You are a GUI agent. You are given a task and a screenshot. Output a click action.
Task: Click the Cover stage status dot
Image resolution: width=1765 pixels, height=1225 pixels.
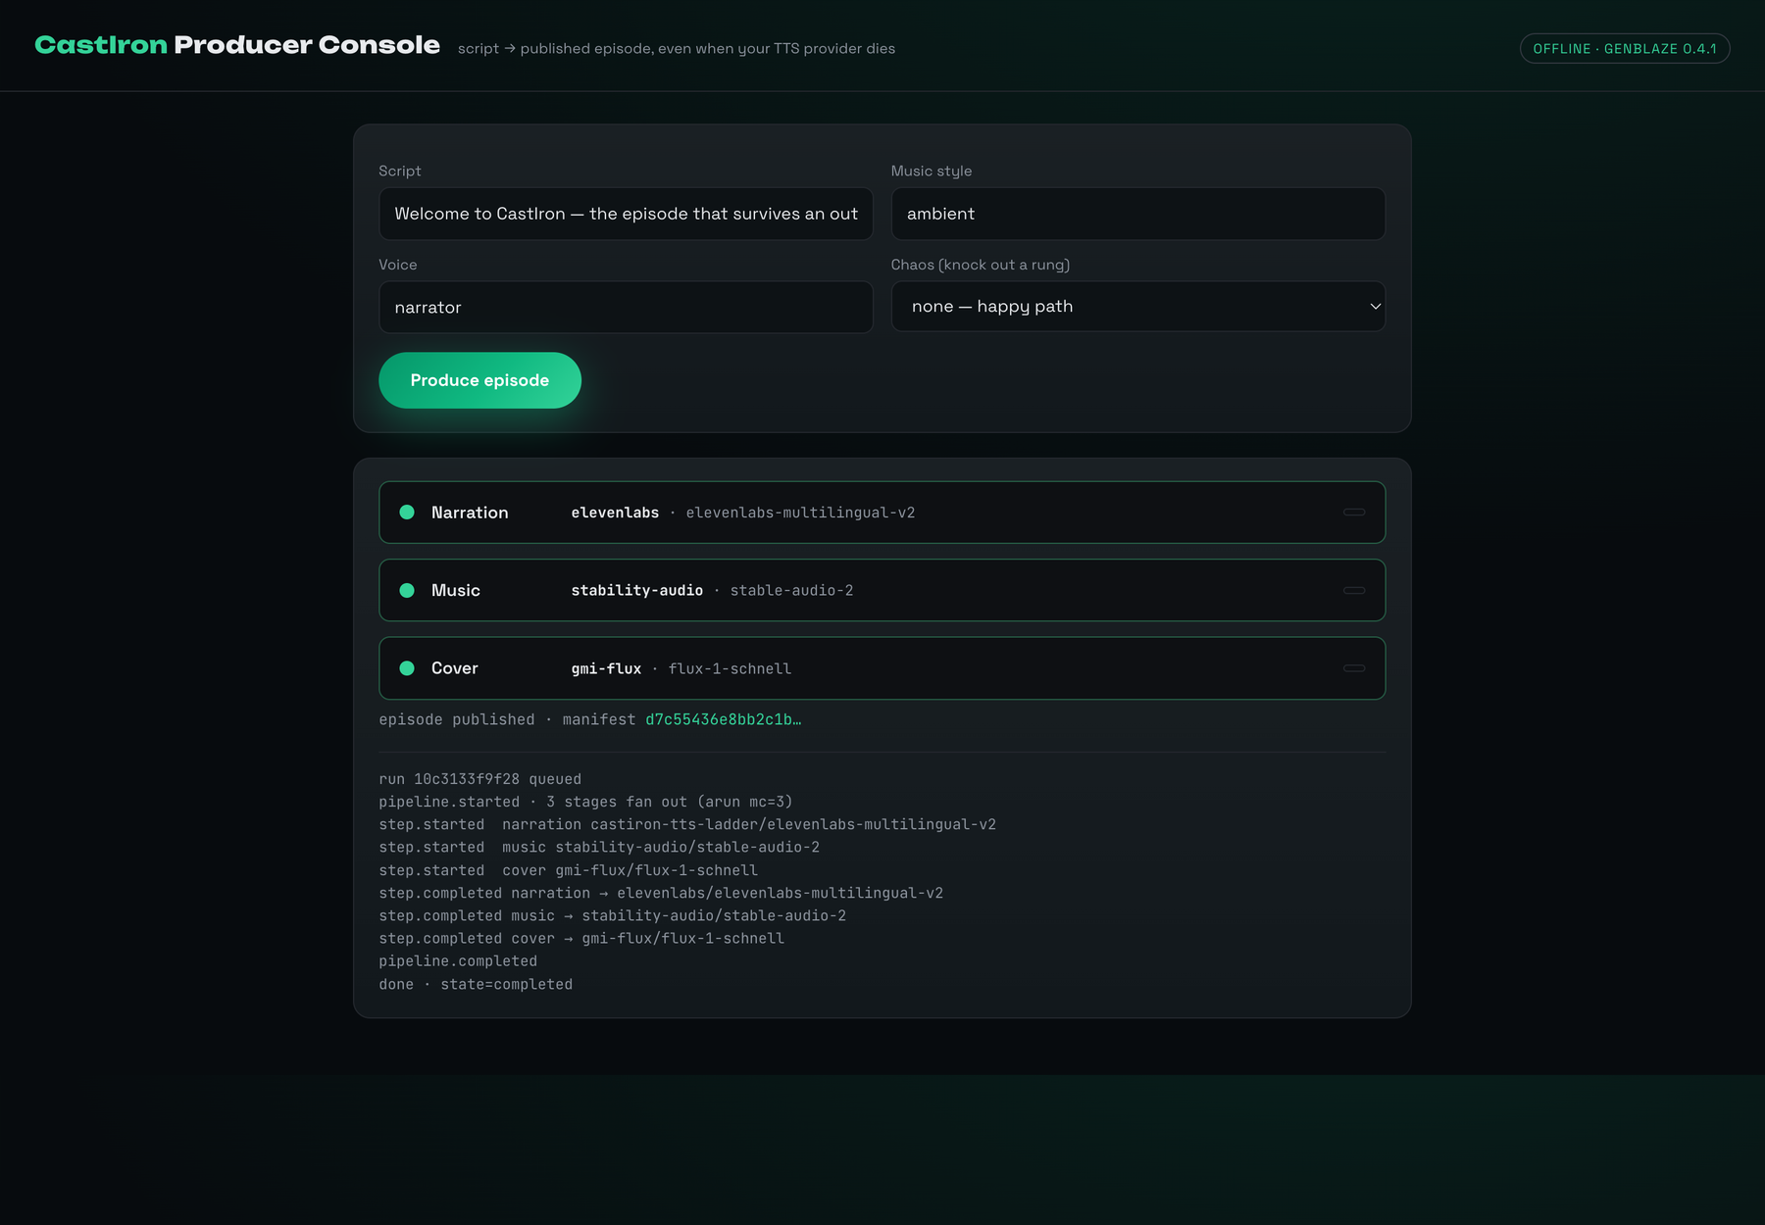pyautogui.click(x=407, y=668)
